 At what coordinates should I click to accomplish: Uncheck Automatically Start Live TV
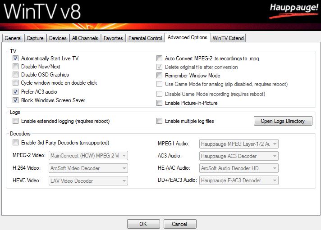click(x=16, y=59)
